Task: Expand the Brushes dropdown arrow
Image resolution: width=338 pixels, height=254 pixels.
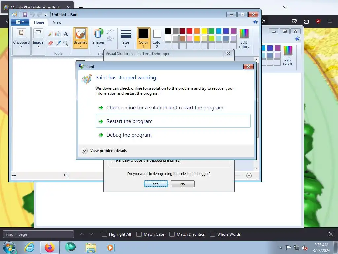Action: click(x=81, y=46)
